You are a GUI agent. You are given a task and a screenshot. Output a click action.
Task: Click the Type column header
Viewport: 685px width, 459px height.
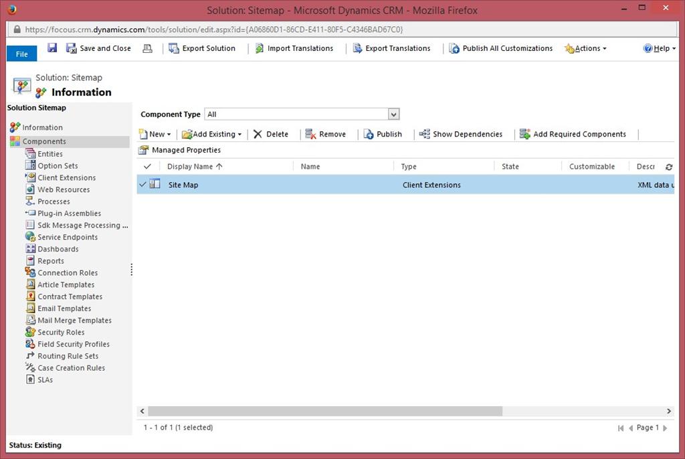[x=409, y=167]
